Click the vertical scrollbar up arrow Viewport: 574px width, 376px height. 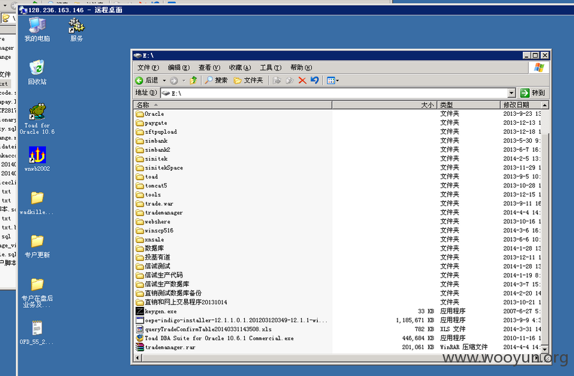(545, 106)
